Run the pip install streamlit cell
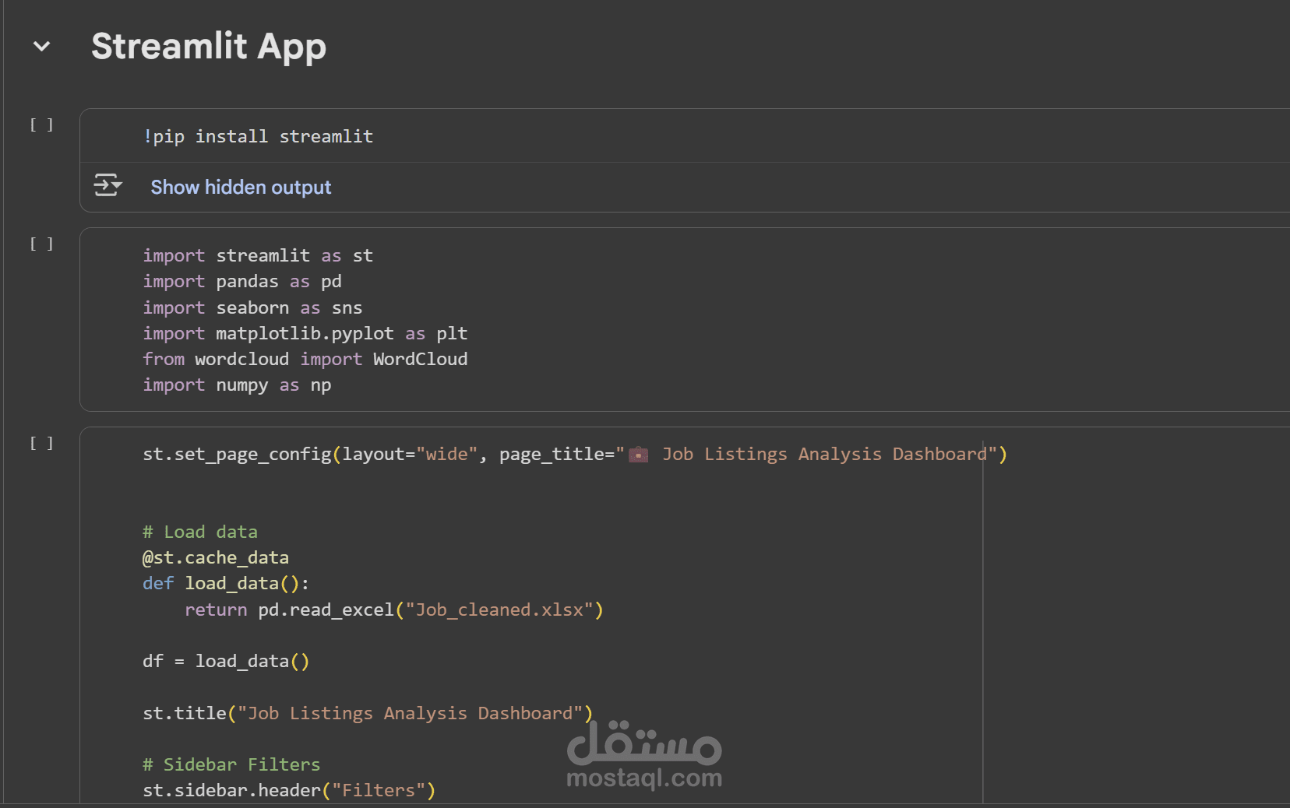The width and height of the screenshot is (1290, 808). pyautogui.click(x=42, y=125)
